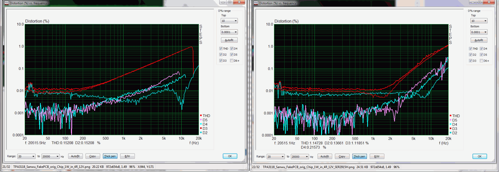The height and width of the screenshot is (172, 499).
Task: Click B/W button in left window
Action: [x=127, y=156]
